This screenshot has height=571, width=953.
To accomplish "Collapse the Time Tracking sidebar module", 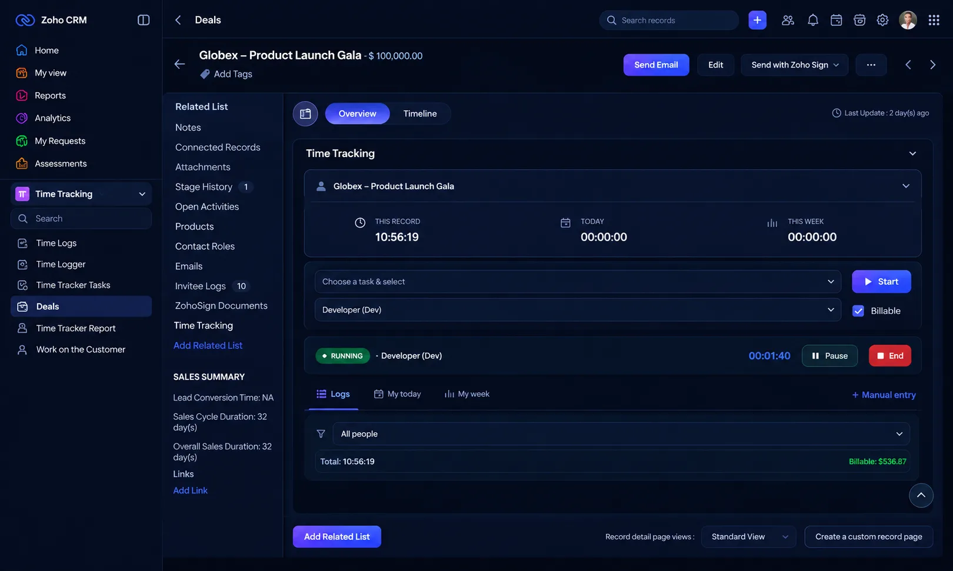I will pyautogui.click(x=142, y=194).
